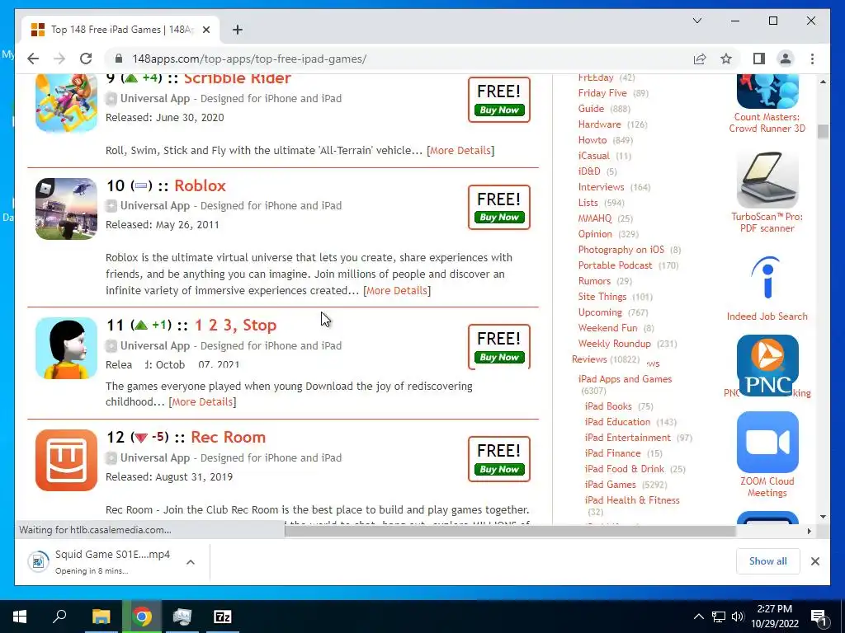The image size is (845, 633).
Task: Open Photography on iOS category
Action: pyautogui.click(x=621, y=249)
